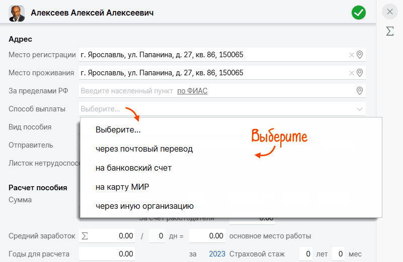Click the green checkmark save icon

pyautogui.click(x=359, y=13)
